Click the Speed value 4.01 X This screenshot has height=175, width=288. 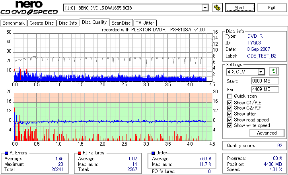pos(276,169)
